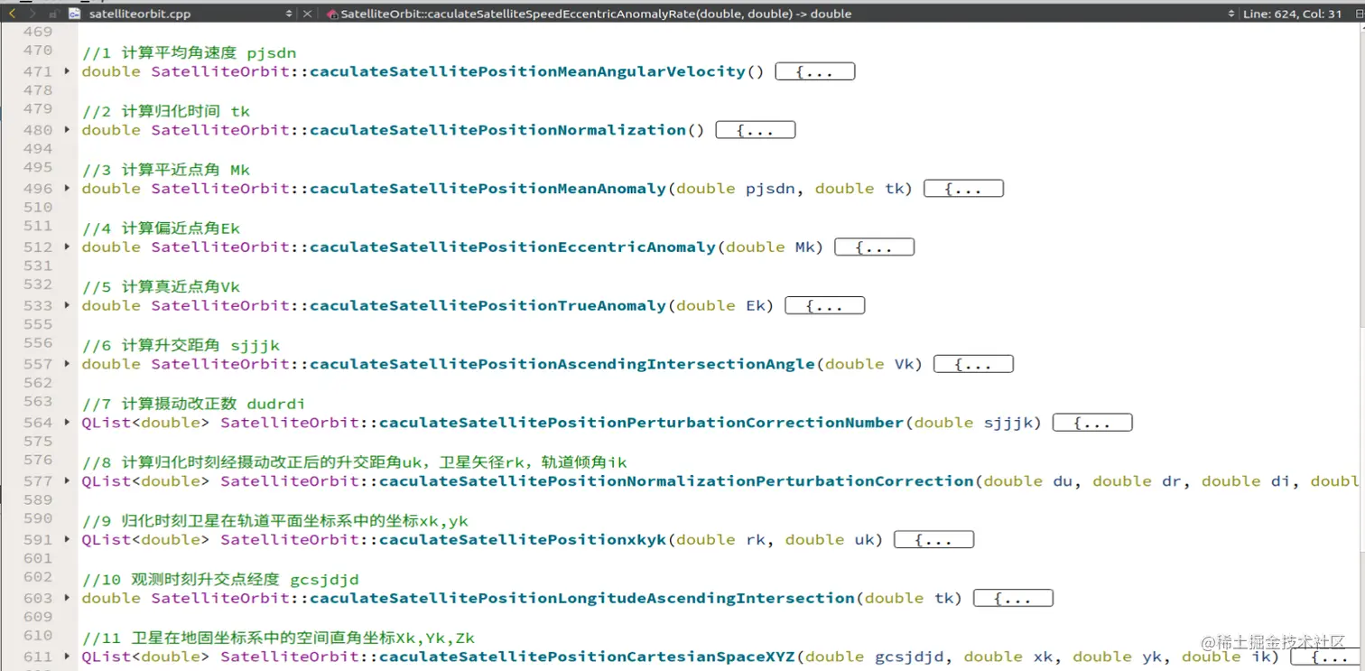
Task: Expand the fold arrow at line 480
Action: (x=67, y=129)
